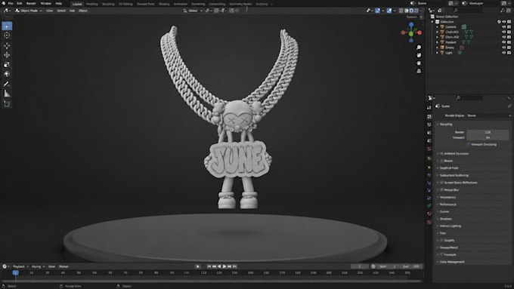The height and width of the screenshot is (289, 514).
Task: Toggle visibility eye for Light in outliner
Action: pos(504,53)
